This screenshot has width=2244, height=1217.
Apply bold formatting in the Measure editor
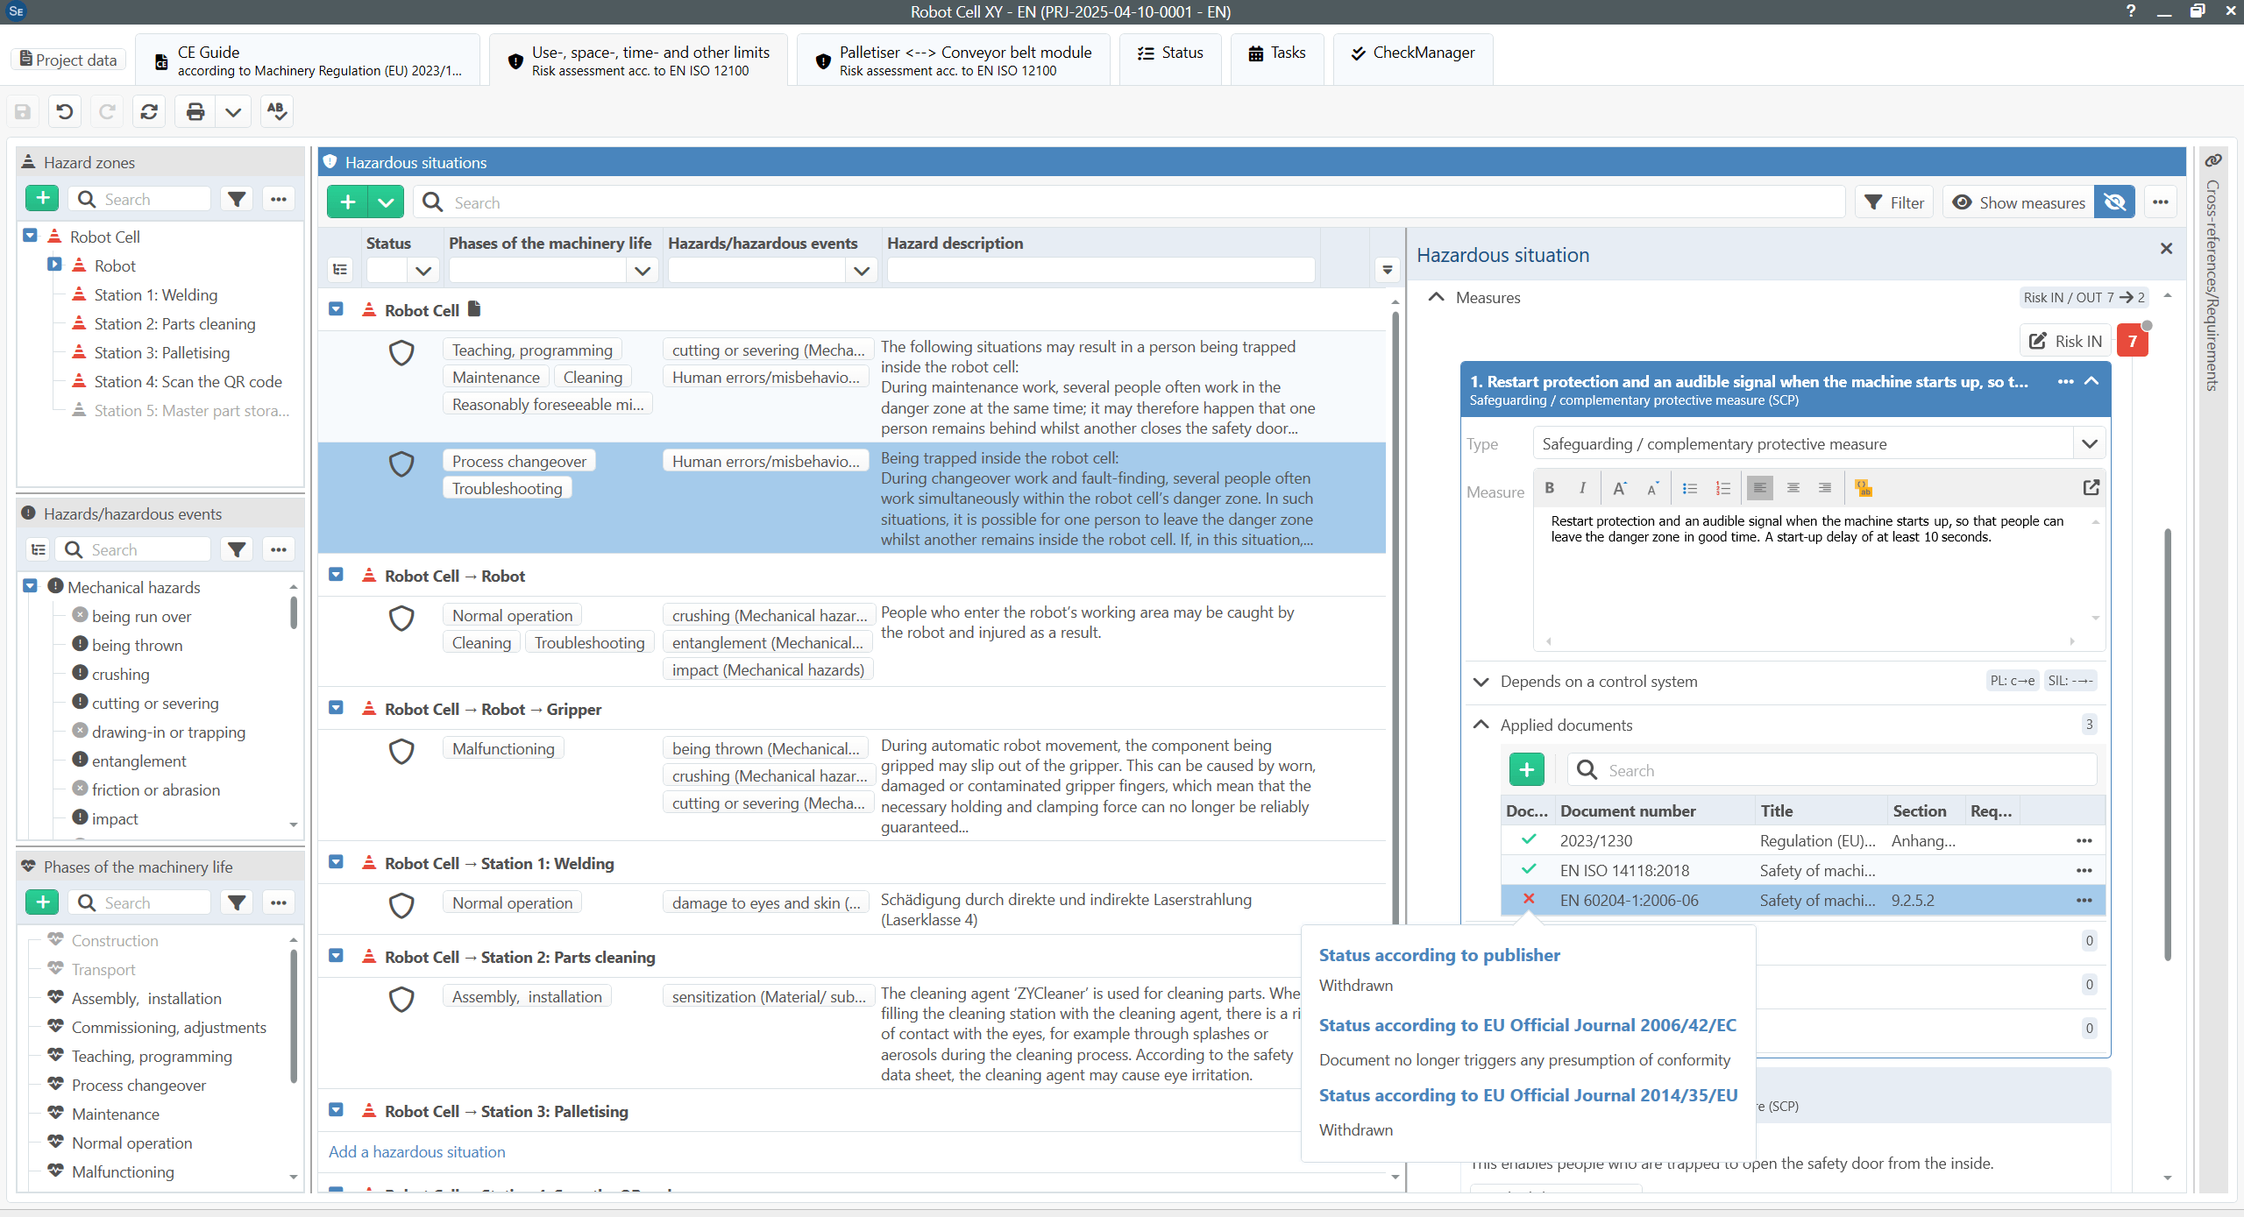pos(1550,488)
